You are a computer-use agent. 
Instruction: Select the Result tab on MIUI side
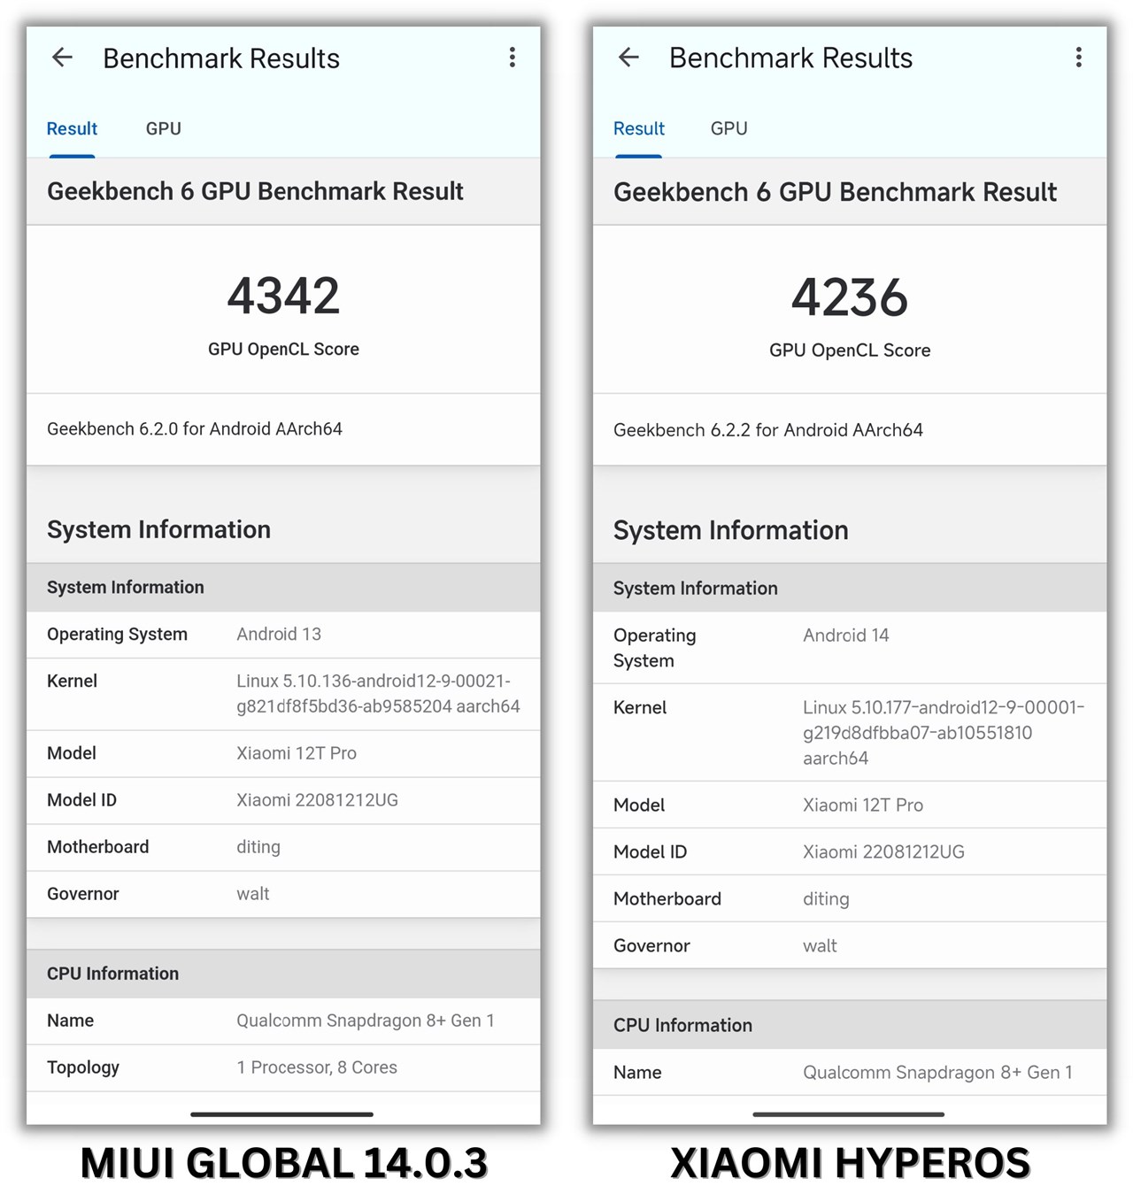[72, 128]
